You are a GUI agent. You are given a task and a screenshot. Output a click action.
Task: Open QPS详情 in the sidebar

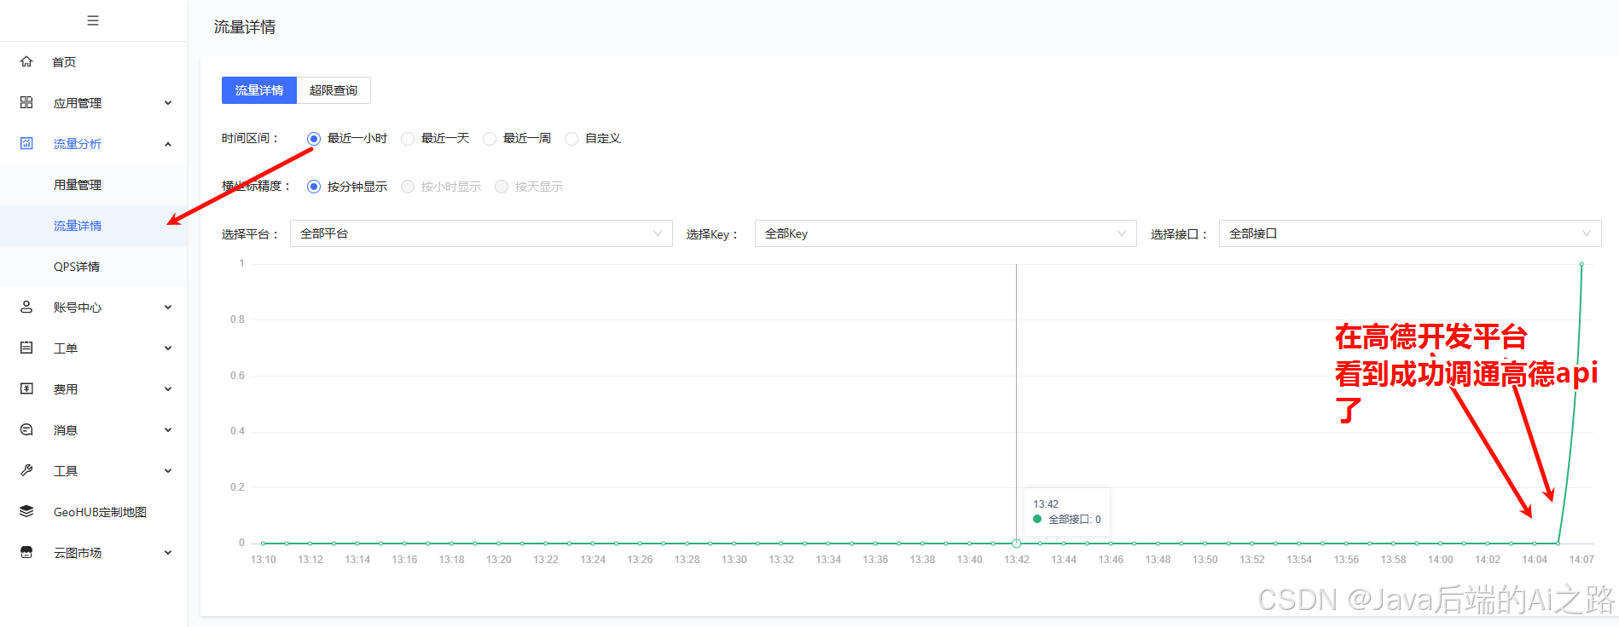click(77, 267)
